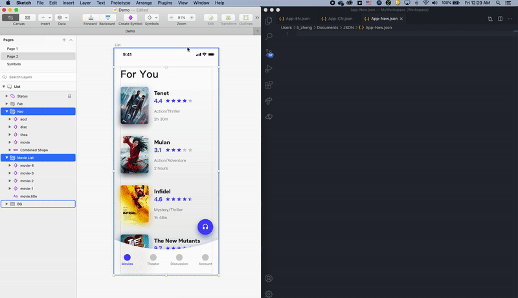Open VS Code Explorer sidebar icon
518x298 pixels.
coord(269,21)
